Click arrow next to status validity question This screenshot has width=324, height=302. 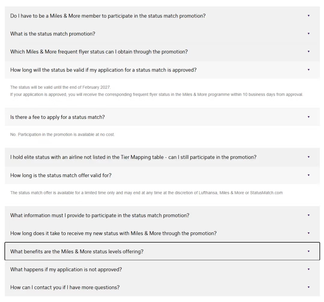(308, 70)
